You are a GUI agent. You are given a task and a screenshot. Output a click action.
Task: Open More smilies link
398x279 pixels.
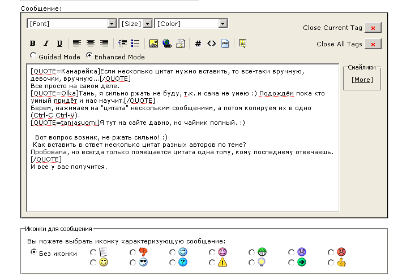click(x=362, y=80)
